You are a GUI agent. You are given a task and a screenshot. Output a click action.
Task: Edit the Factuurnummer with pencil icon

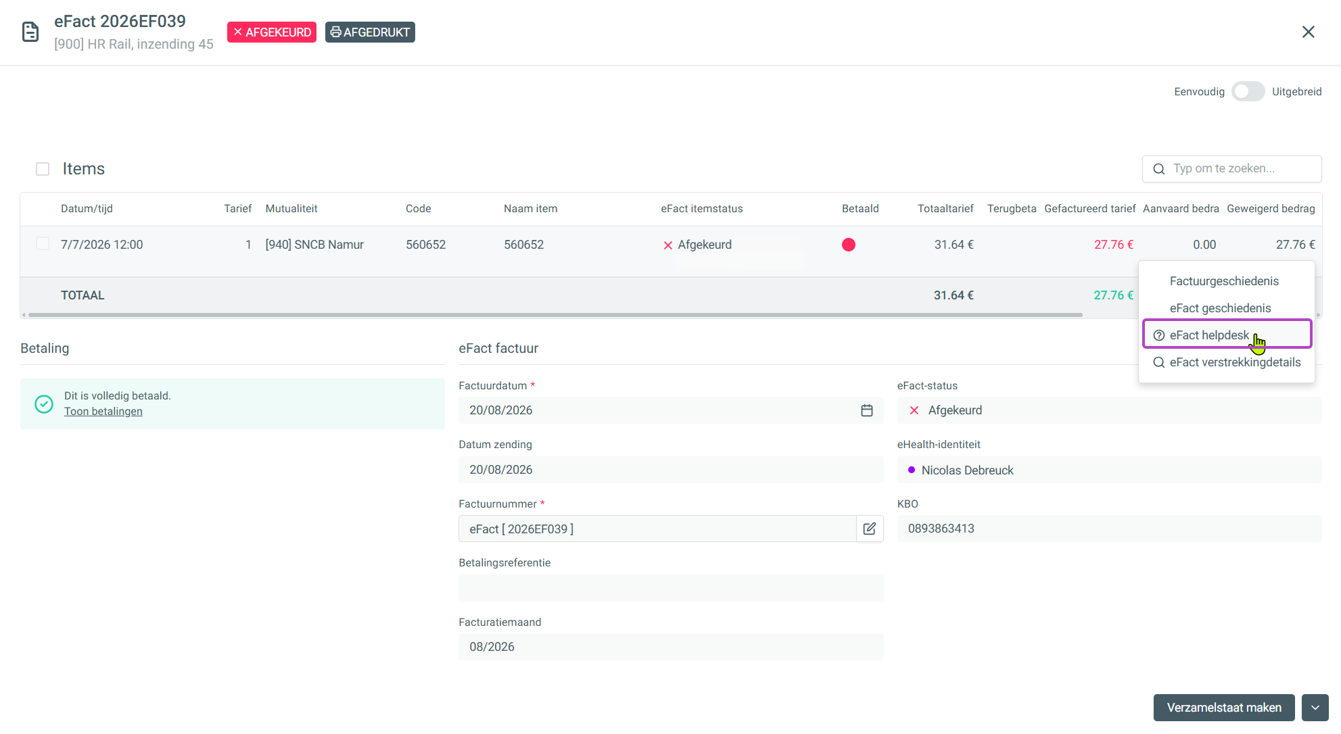[870, 529]
